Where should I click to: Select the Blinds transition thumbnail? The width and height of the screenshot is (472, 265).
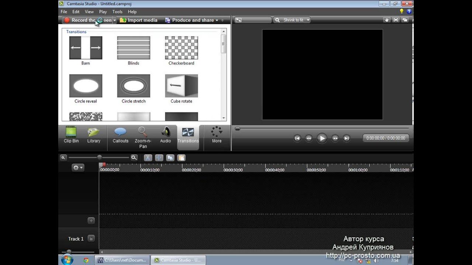click(x=133, y=48)
